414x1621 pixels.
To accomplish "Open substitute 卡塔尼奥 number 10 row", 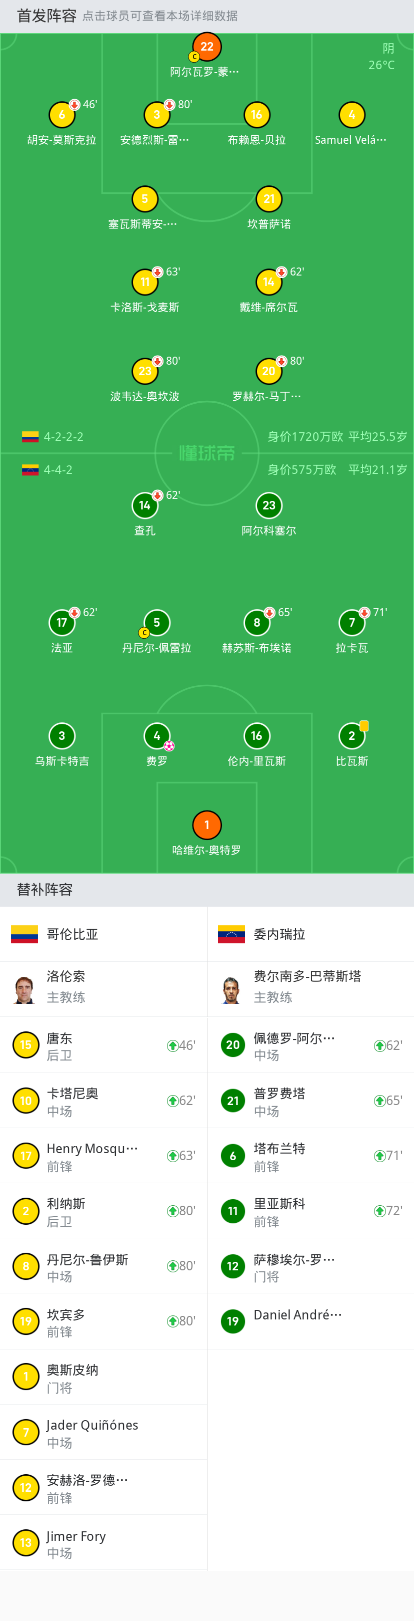I will coord(103,1101).
